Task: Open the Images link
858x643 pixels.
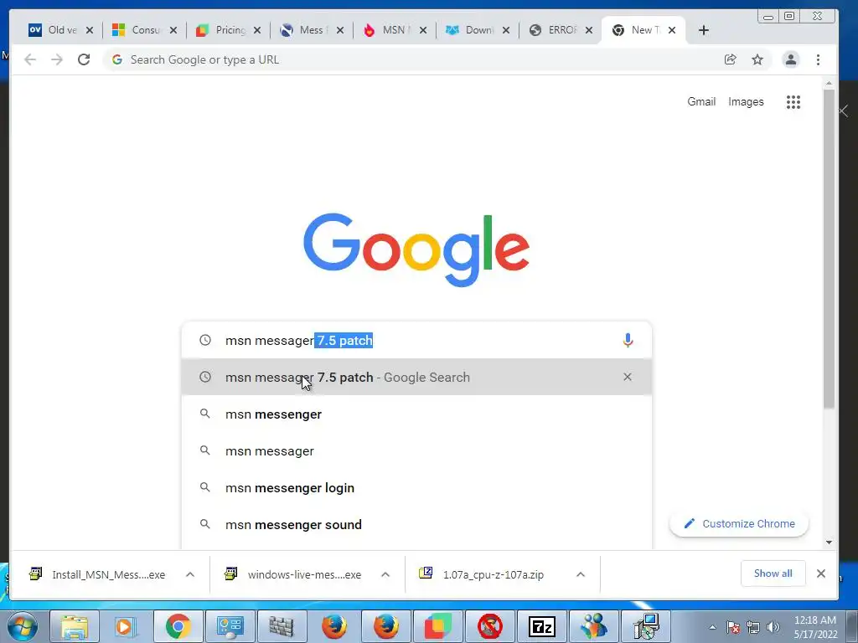Action: 746,101
